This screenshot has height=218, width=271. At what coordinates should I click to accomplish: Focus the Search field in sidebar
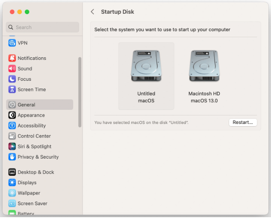(42, 27)
